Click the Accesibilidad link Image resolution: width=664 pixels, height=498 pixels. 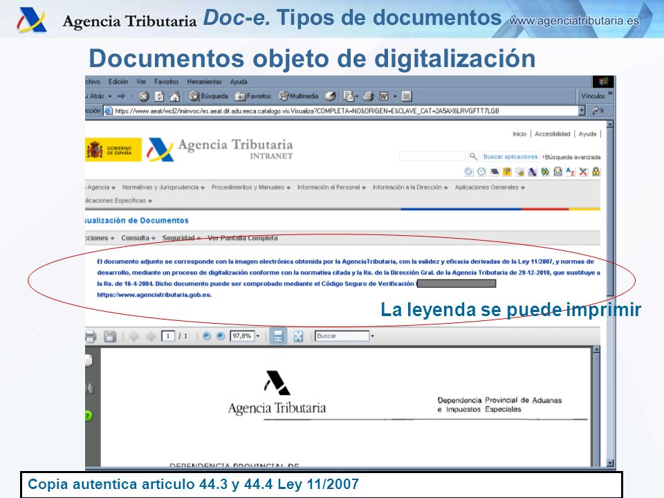coord(552,133)
